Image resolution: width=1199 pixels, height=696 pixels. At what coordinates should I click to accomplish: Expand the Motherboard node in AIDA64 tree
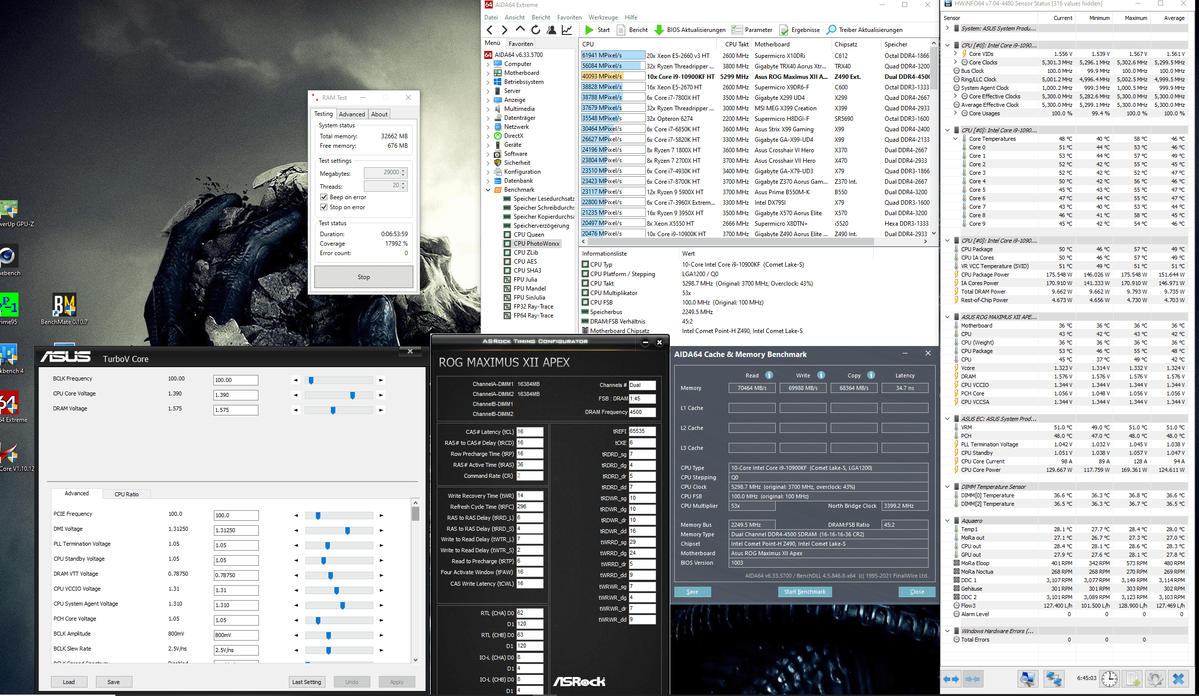[x=488, y=73]
